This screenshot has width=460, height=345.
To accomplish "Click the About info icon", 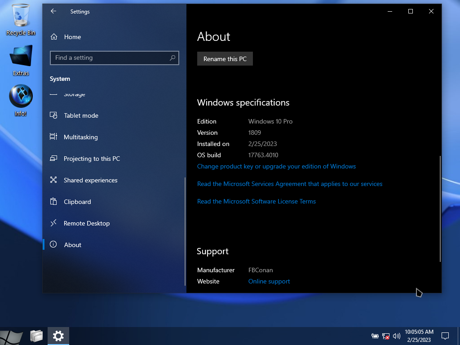I will click(x=53, y=244).
